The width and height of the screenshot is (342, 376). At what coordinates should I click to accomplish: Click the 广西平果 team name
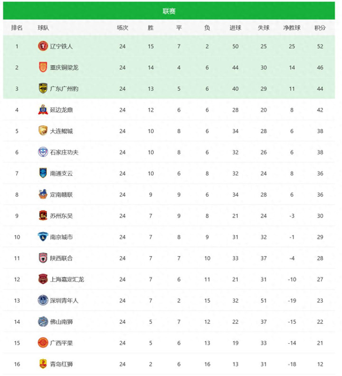click(x=61, y=343)
